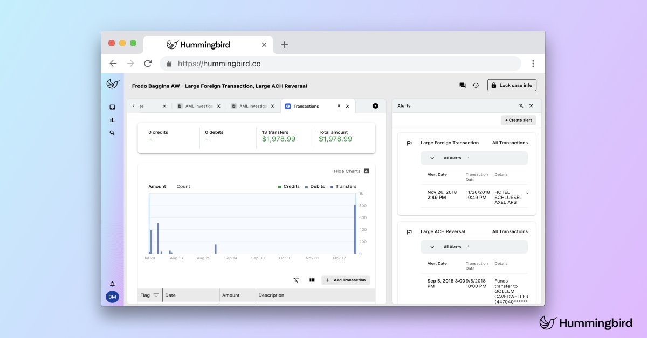The height and width of the screenshot is (338, 647).
Task: Clear the transaction filters with the filter-off icon
Action: (x=296, y=280)
